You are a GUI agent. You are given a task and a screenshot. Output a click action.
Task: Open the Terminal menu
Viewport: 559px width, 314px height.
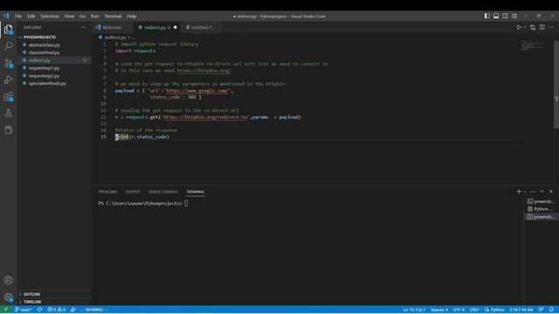click(x=113, y=16)
